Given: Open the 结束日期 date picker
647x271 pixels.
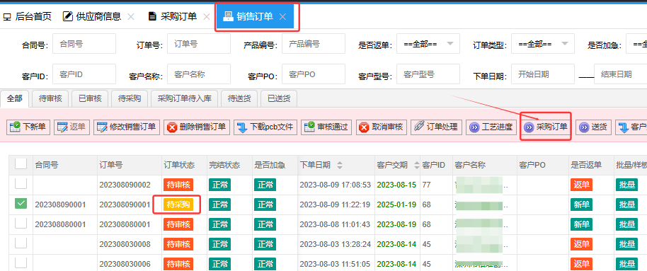Looking at the screenshot, I should point(621,74).
